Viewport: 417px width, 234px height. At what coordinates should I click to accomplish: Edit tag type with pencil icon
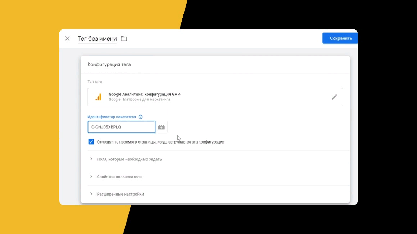(334, 97)
